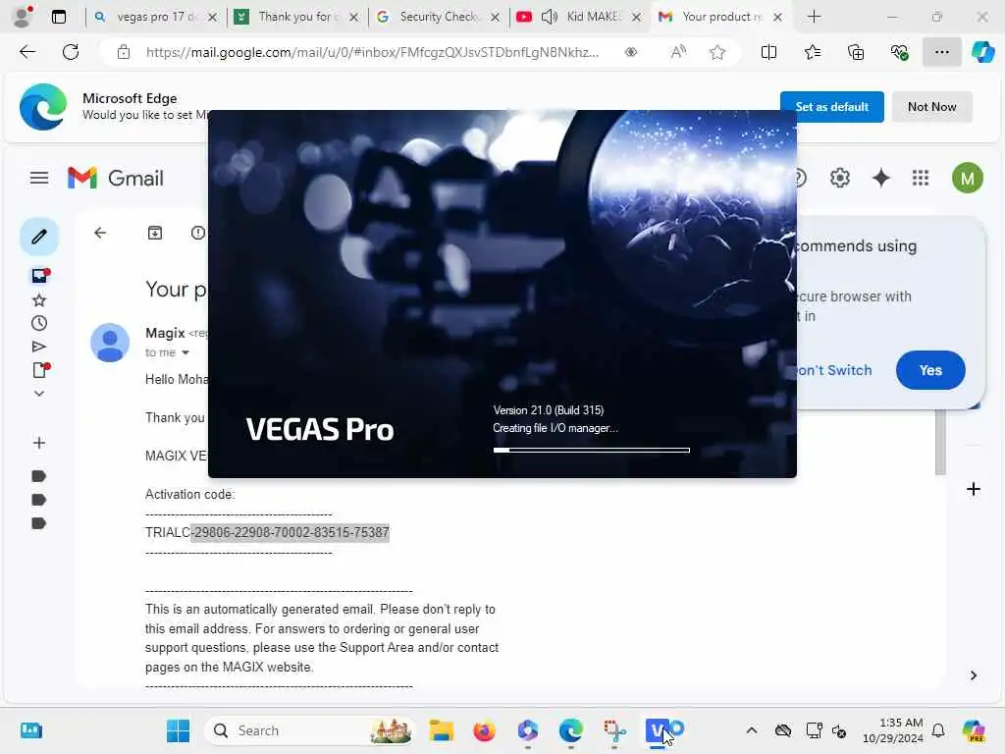This screenshot has height=754, width=1005.
Task: Mute audio on Kid MAKE tab speaker icon
Action: point(549,17)
